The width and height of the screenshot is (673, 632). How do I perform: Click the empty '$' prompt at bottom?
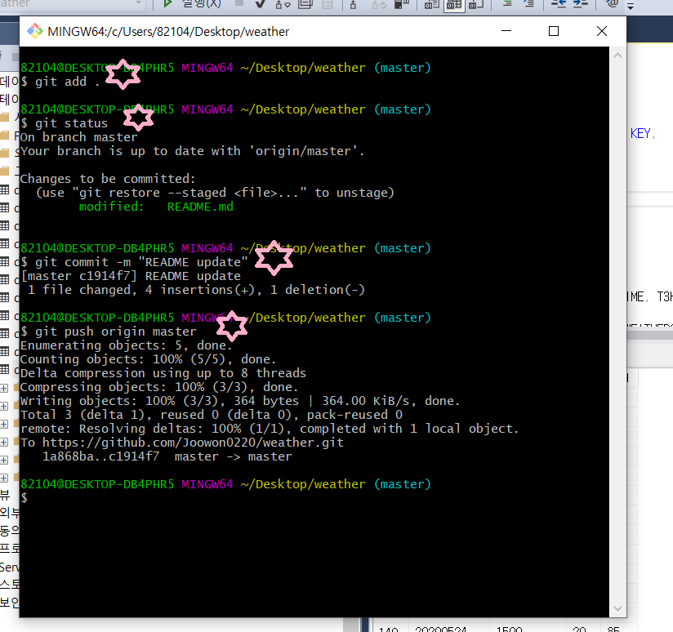pyautogui.click(x=24, y=498)
